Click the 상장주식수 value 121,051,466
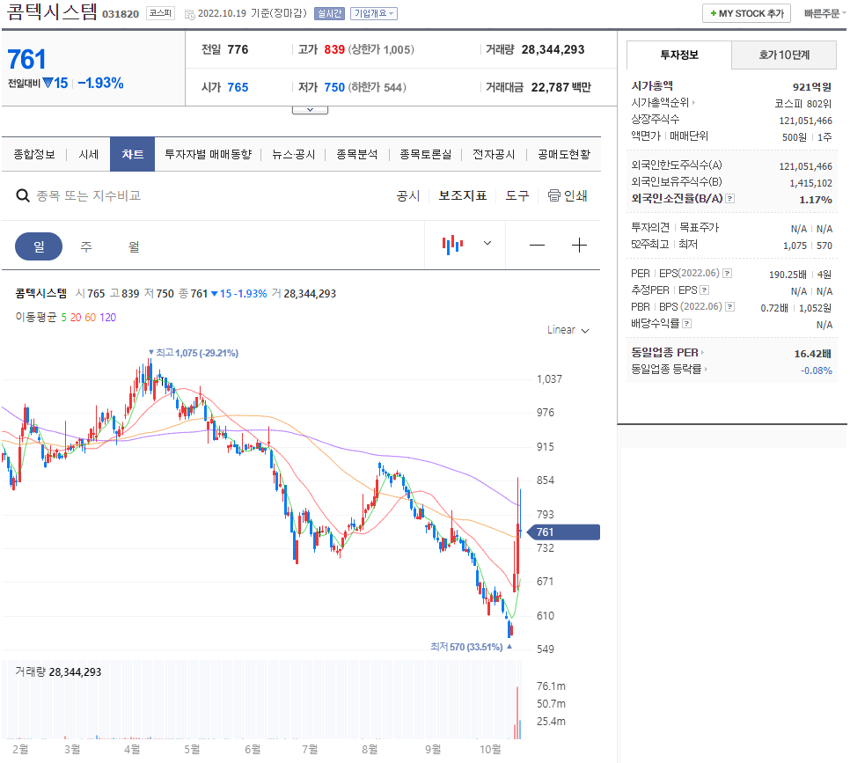The width and height of the screenshot is (850, 763). 805,121
